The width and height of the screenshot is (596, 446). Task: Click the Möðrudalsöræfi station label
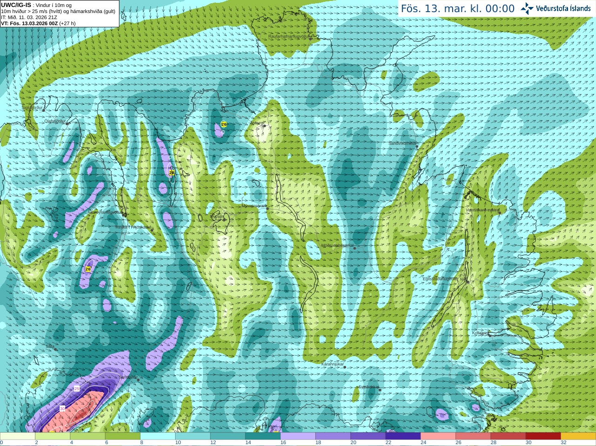(338, 245)
